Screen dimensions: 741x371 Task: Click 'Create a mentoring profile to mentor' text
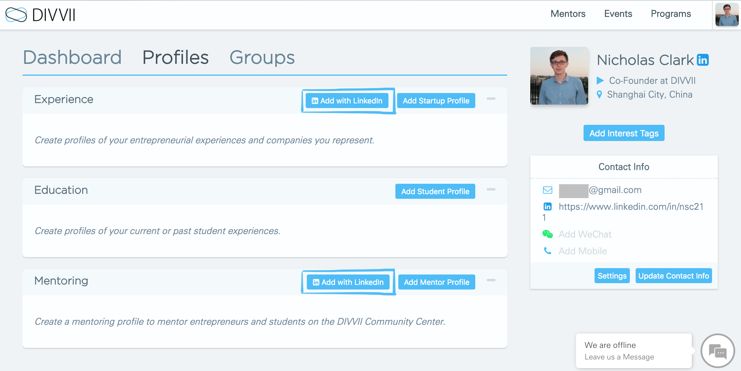[240, 322]
